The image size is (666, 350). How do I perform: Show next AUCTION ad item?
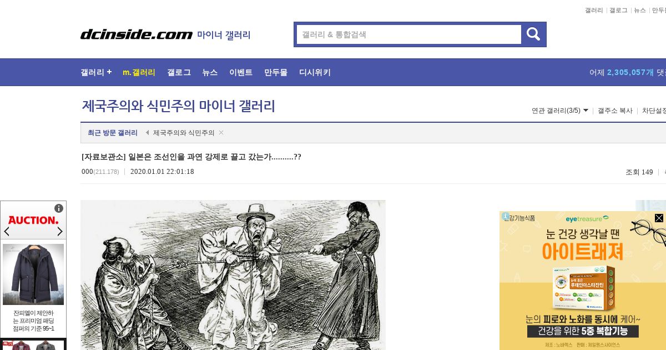(60, 231)
